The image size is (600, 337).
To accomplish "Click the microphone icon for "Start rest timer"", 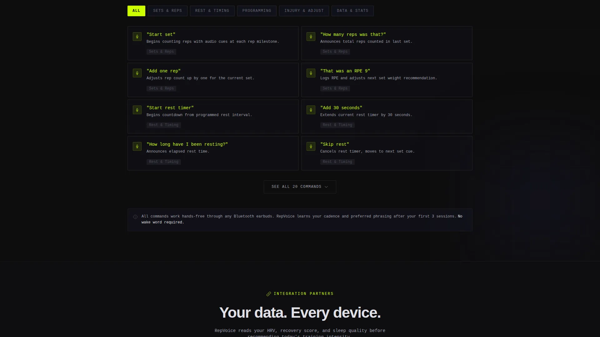I will (x=137, y=110).
